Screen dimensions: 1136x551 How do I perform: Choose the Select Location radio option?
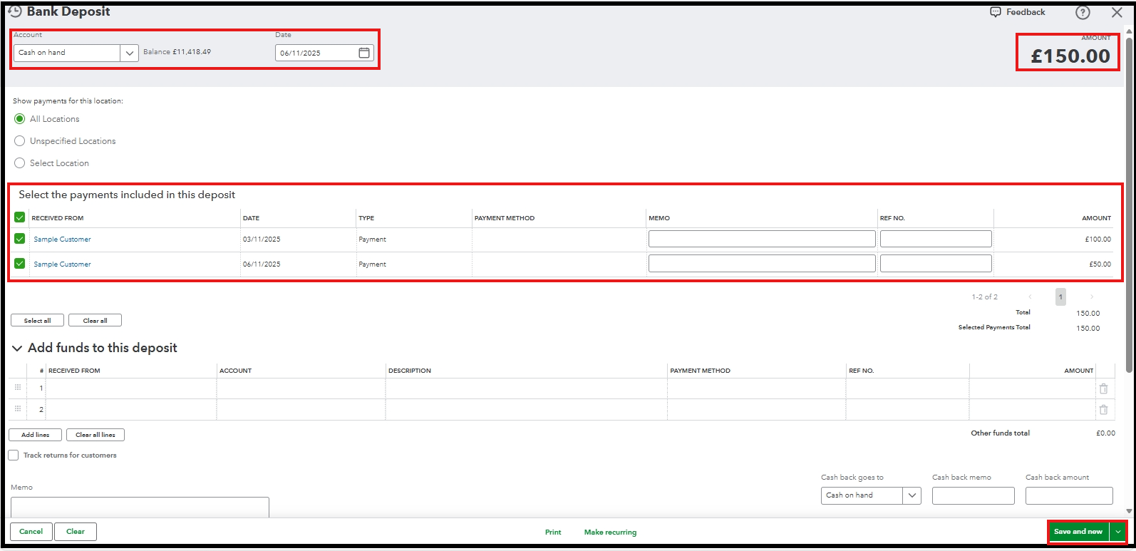pyautogui.click(x=20, y=163)
